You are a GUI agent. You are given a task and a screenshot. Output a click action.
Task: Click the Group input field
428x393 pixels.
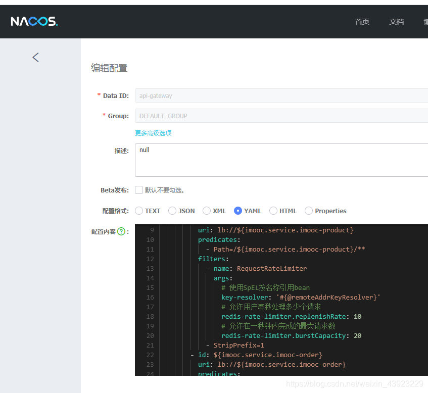[281, 116]
